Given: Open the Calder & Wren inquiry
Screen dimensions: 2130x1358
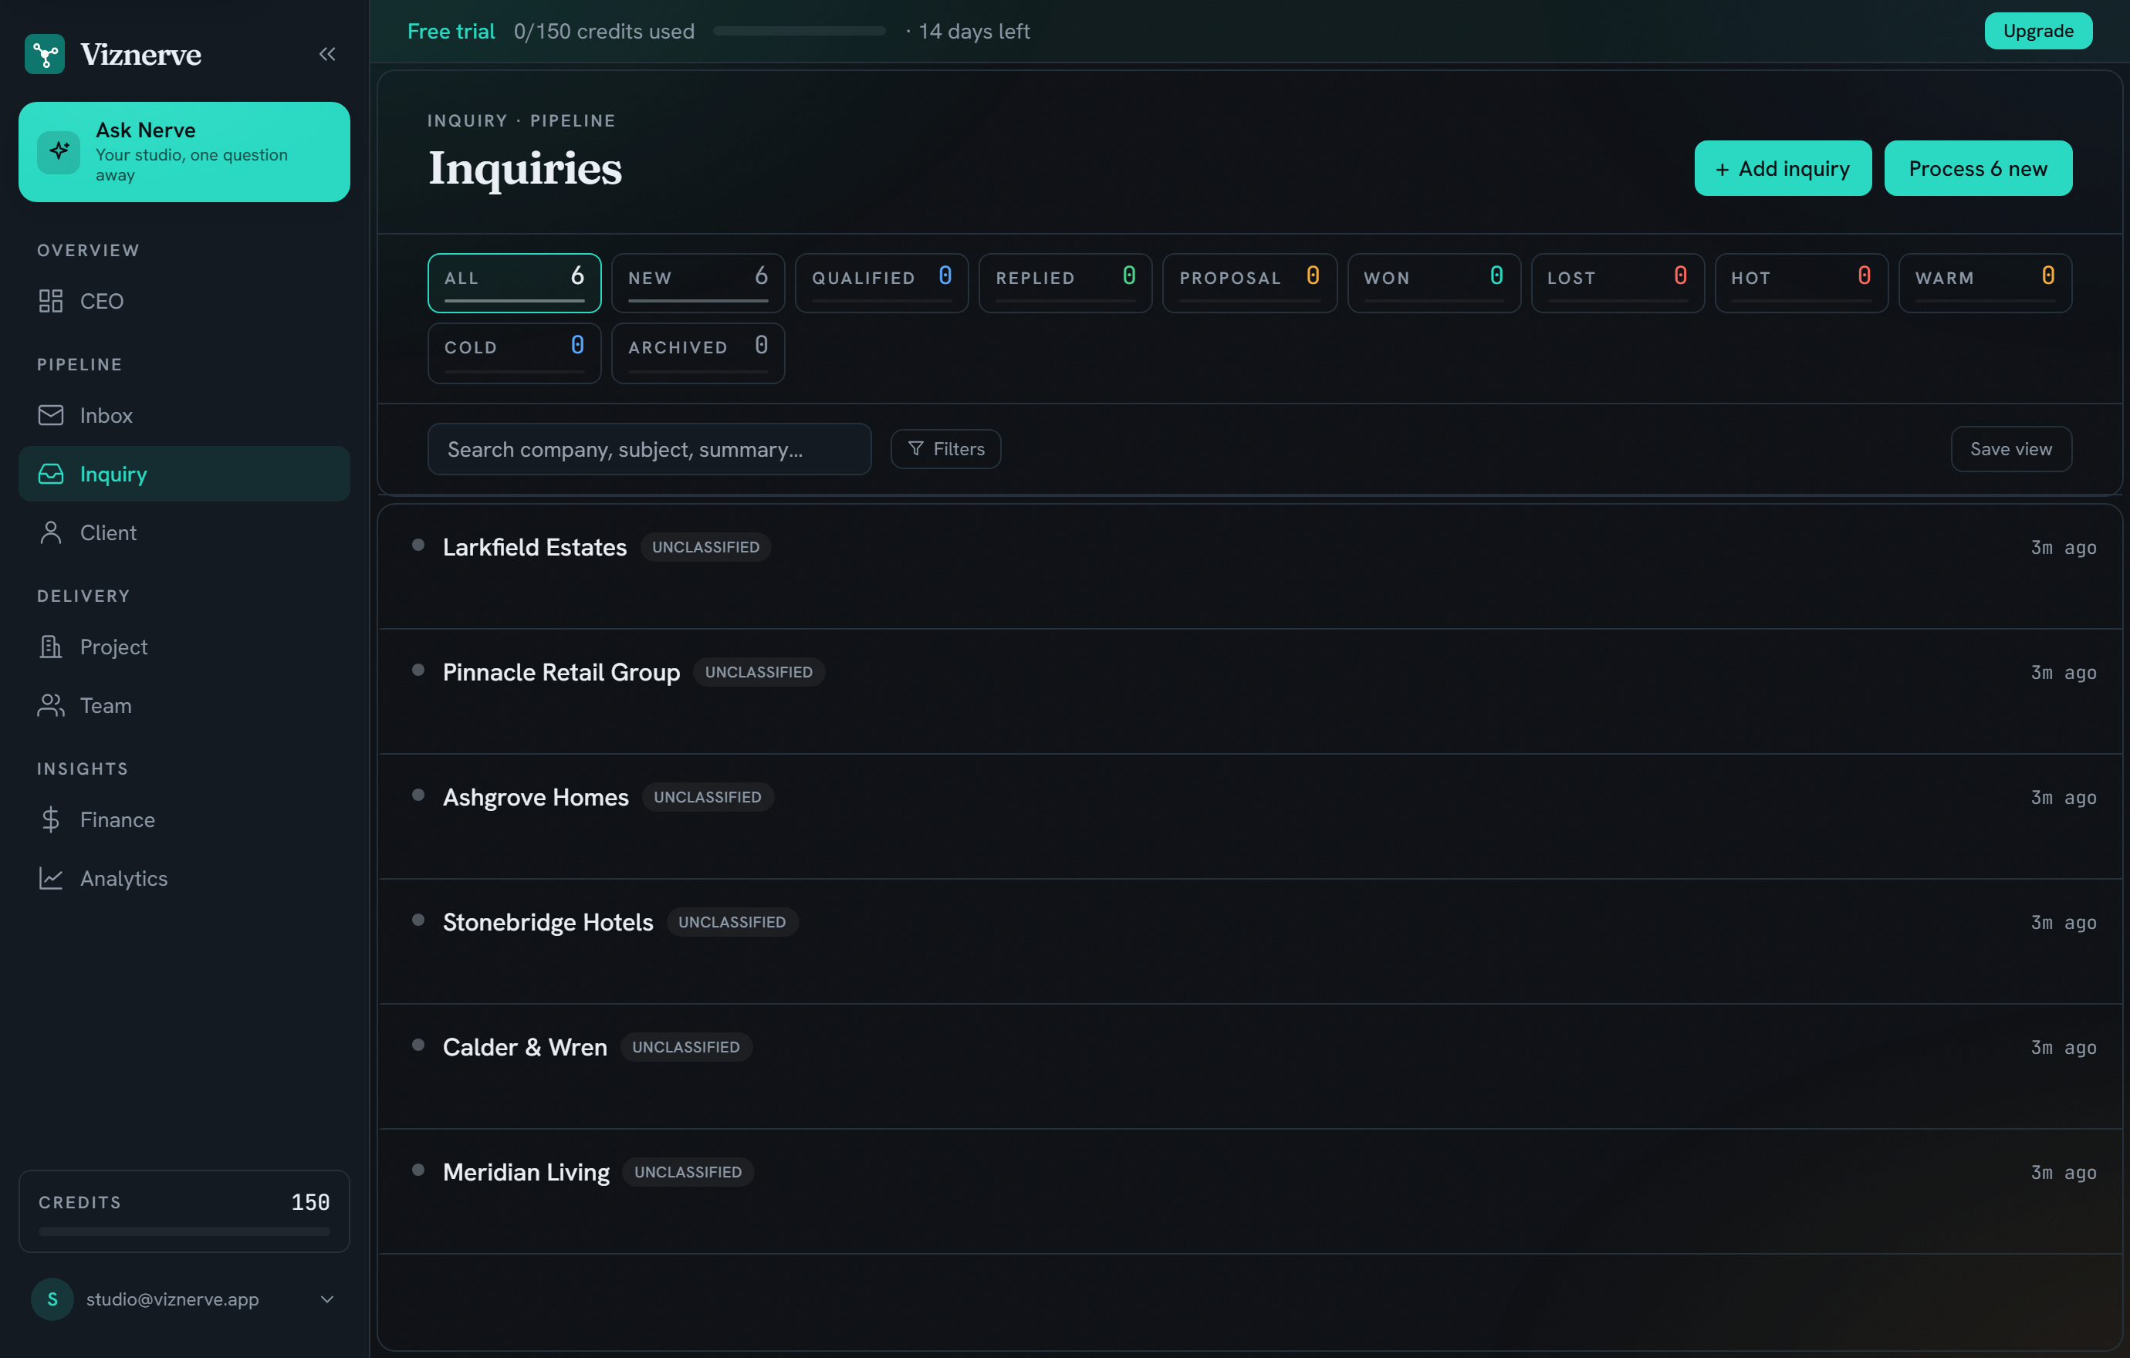Looking at the screenshot, I should [1250, 1066].
